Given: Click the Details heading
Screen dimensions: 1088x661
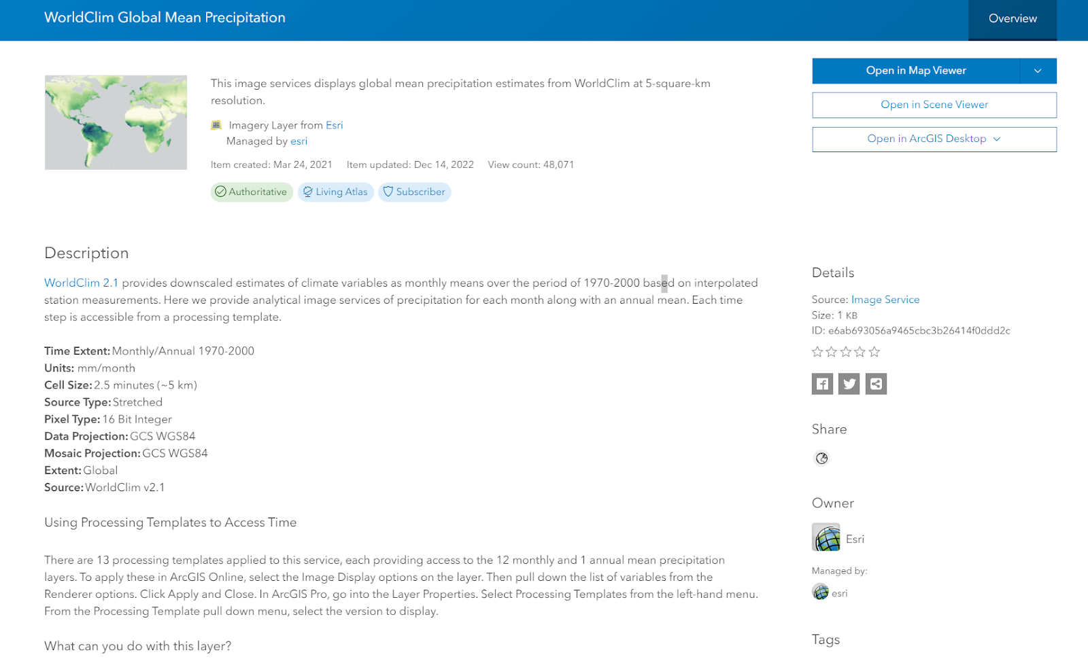Looking at the screenshot, I should pos(833,272).
